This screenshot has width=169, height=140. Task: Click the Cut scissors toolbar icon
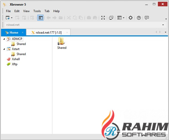tap(69, 18)
